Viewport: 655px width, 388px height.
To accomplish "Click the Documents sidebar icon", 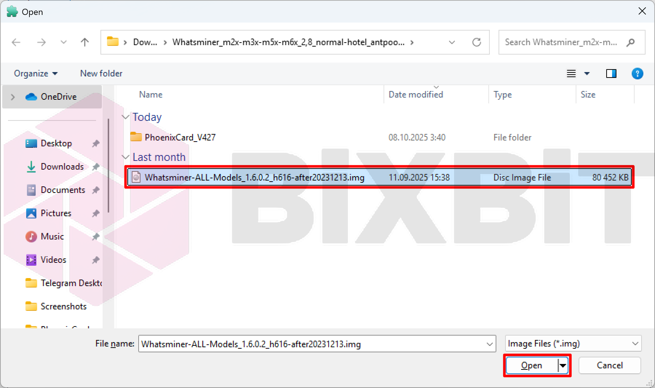I will pyautogui.click(x=31, y=190).
